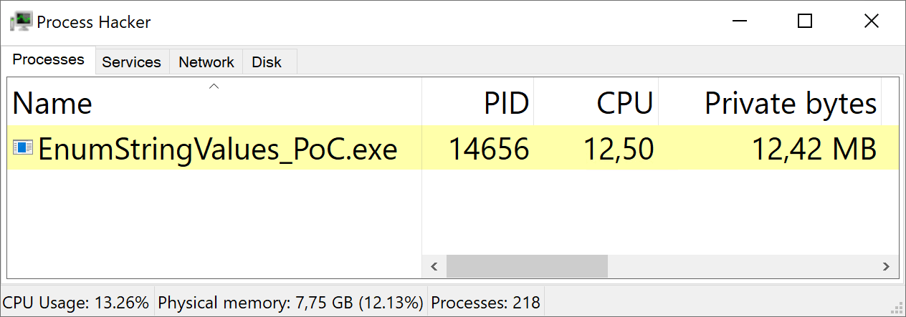Click the horizontal scrollbar thumb
The image size is (906, 317).
tap(527, 266)
